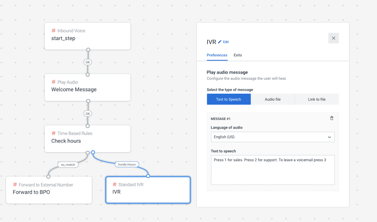Viewport: 377px width, 222px height.
Task: Click into the Text to speech textarea
Action: pos(273,170)
